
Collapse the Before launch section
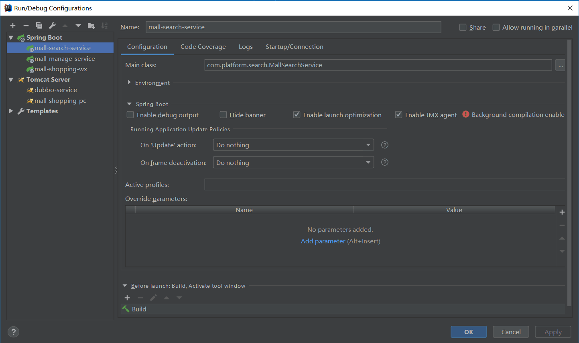tap(125, 286)
